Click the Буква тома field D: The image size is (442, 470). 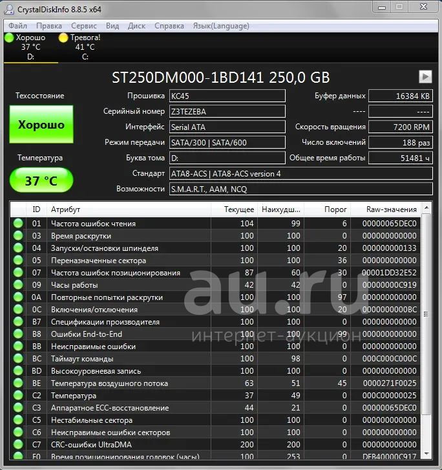[227, 158]
